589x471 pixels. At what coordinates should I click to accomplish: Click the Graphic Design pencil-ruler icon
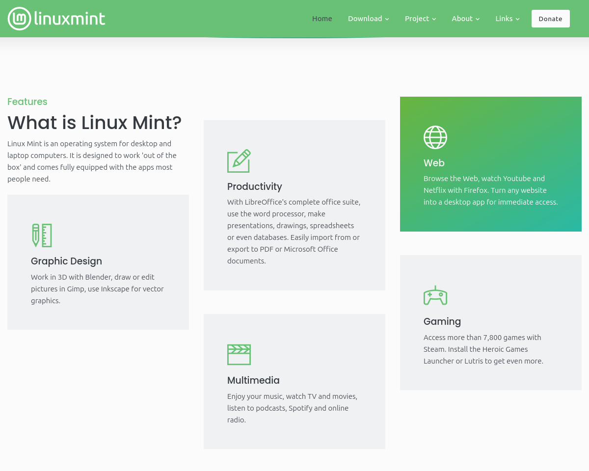click(42, 235)
